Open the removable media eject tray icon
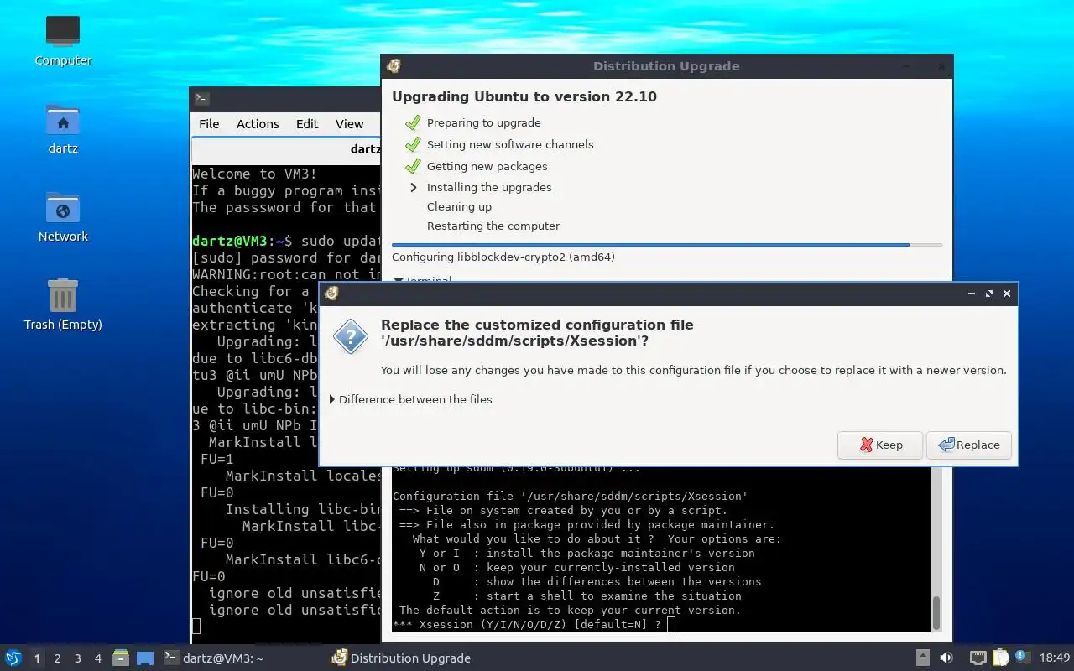 coord(923,658)
